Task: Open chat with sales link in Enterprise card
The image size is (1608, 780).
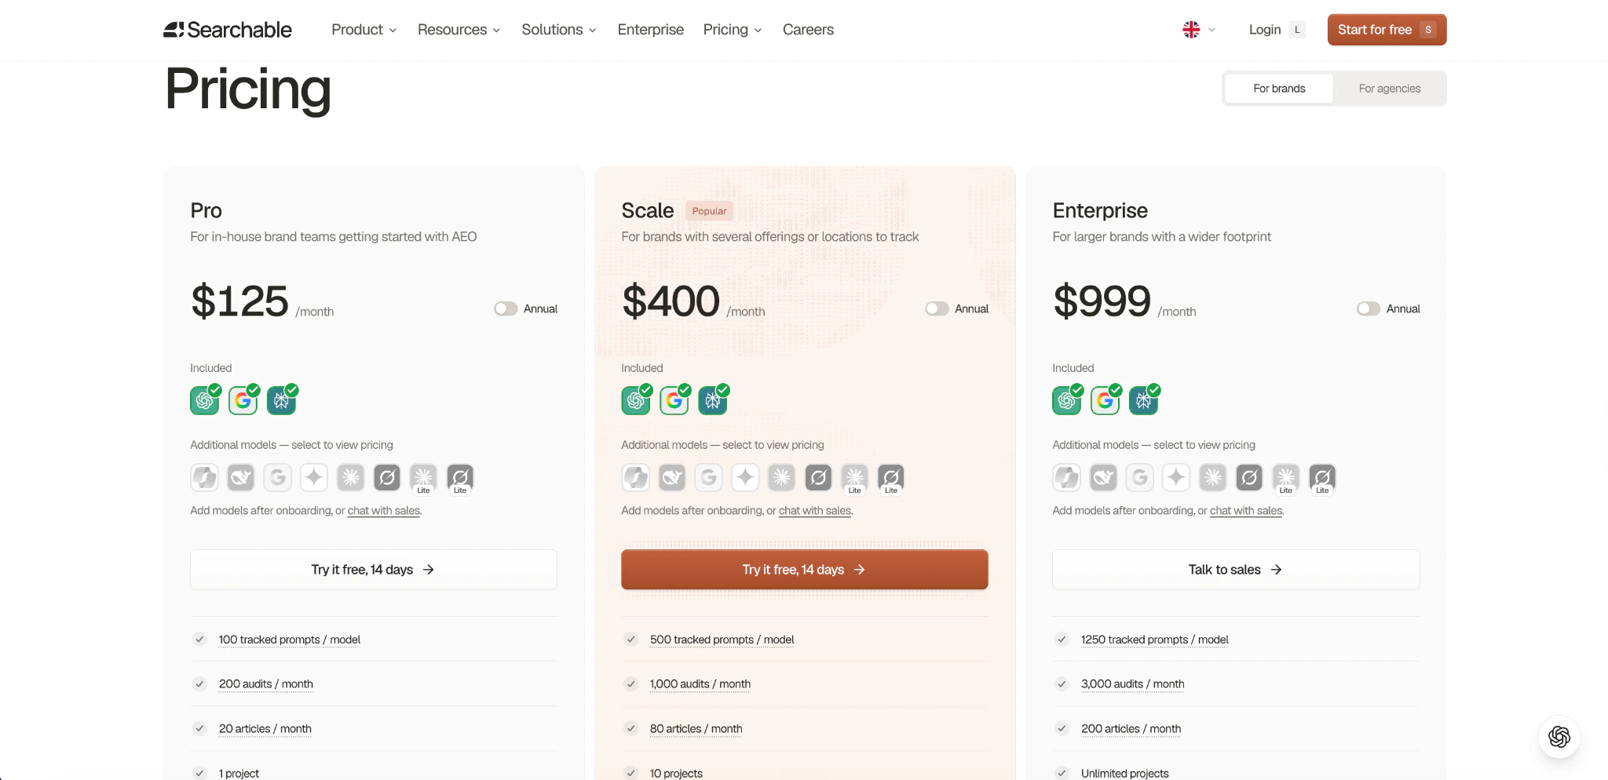Action: (1246, 511)
